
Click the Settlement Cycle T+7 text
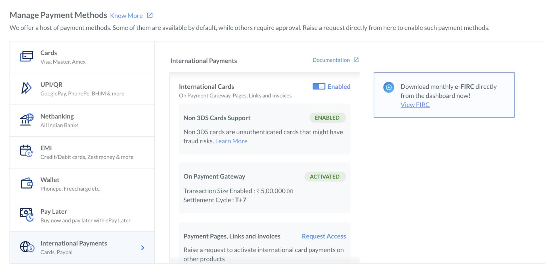pyautogui.click(x=215, y=200)
